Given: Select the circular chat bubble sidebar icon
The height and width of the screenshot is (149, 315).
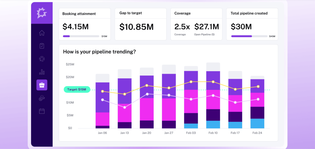Looking at the screenshot, I should pyautogui.click(x=42, y=59).
